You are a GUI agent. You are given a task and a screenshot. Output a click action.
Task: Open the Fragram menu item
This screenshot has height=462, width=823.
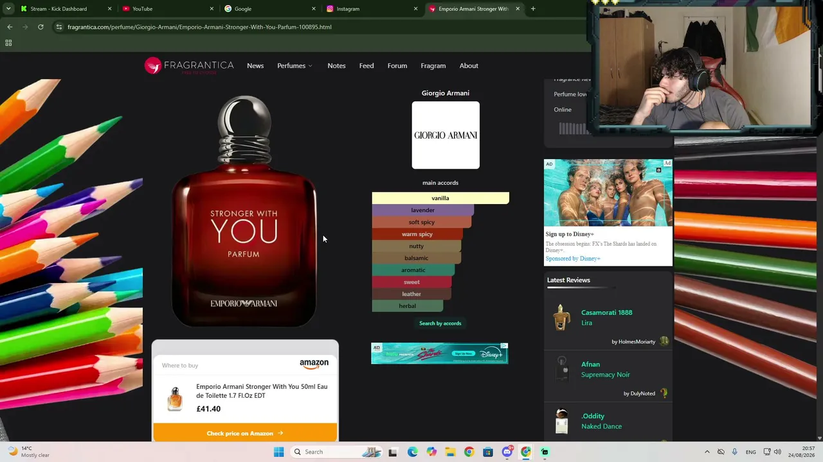(x=433, y=65)
